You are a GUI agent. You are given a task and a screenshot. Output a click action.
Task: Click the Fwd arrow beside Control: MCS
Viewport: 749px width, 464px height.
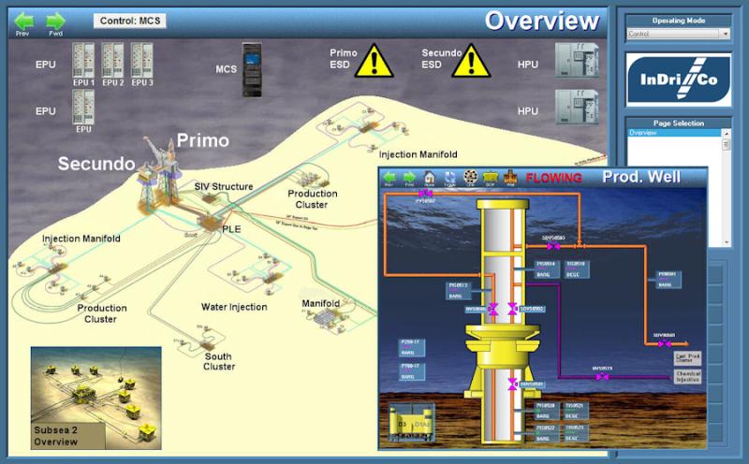coord(55,22)
